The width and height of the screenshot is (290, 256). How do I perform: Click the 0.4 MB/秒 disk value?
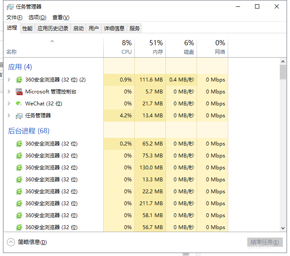point(182,80)
